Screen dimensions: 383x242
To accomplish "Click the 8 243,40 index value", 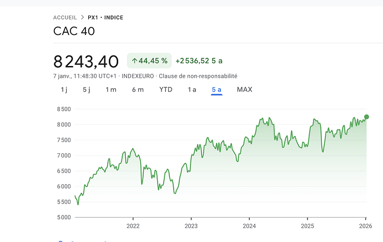I will 87,61.
